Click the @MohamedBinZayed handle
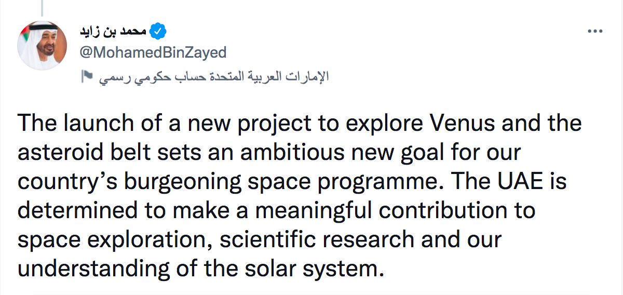The width and height of the screenshot is (623, 295). (152, 52)
